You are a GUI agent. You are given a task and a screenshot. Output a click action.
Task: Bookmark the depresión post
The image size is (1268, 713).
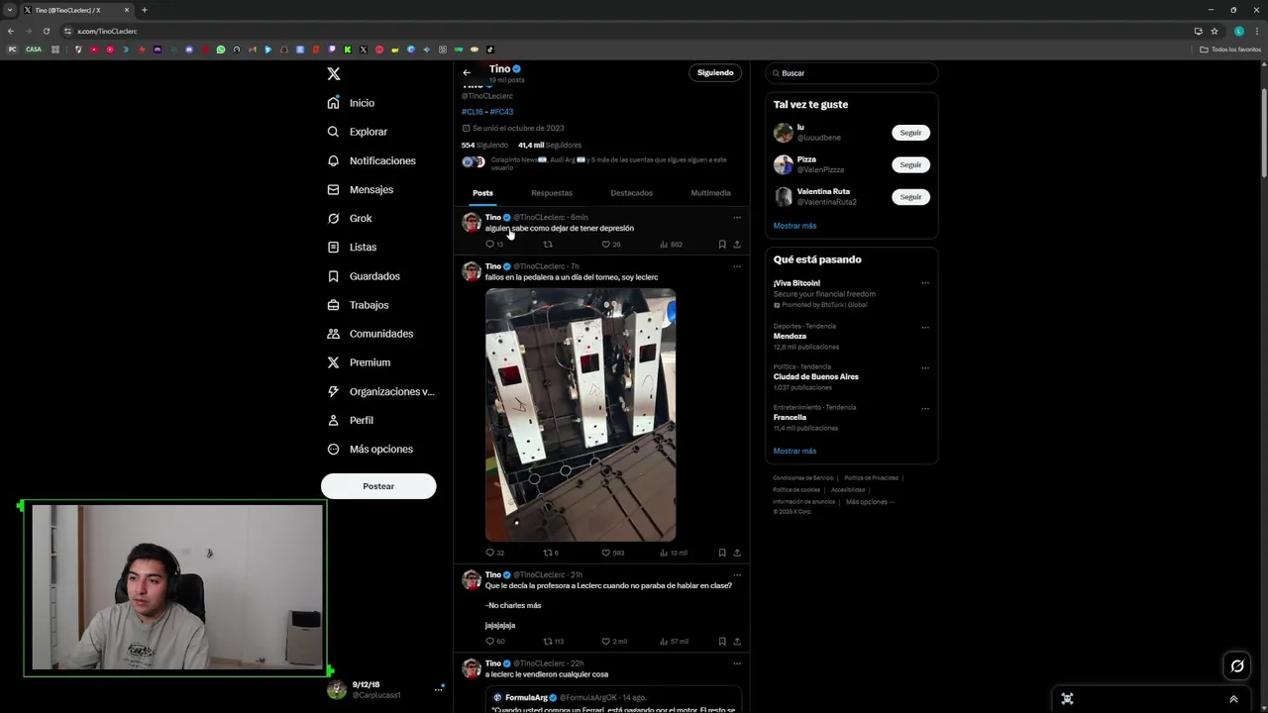tap(722, 244)
